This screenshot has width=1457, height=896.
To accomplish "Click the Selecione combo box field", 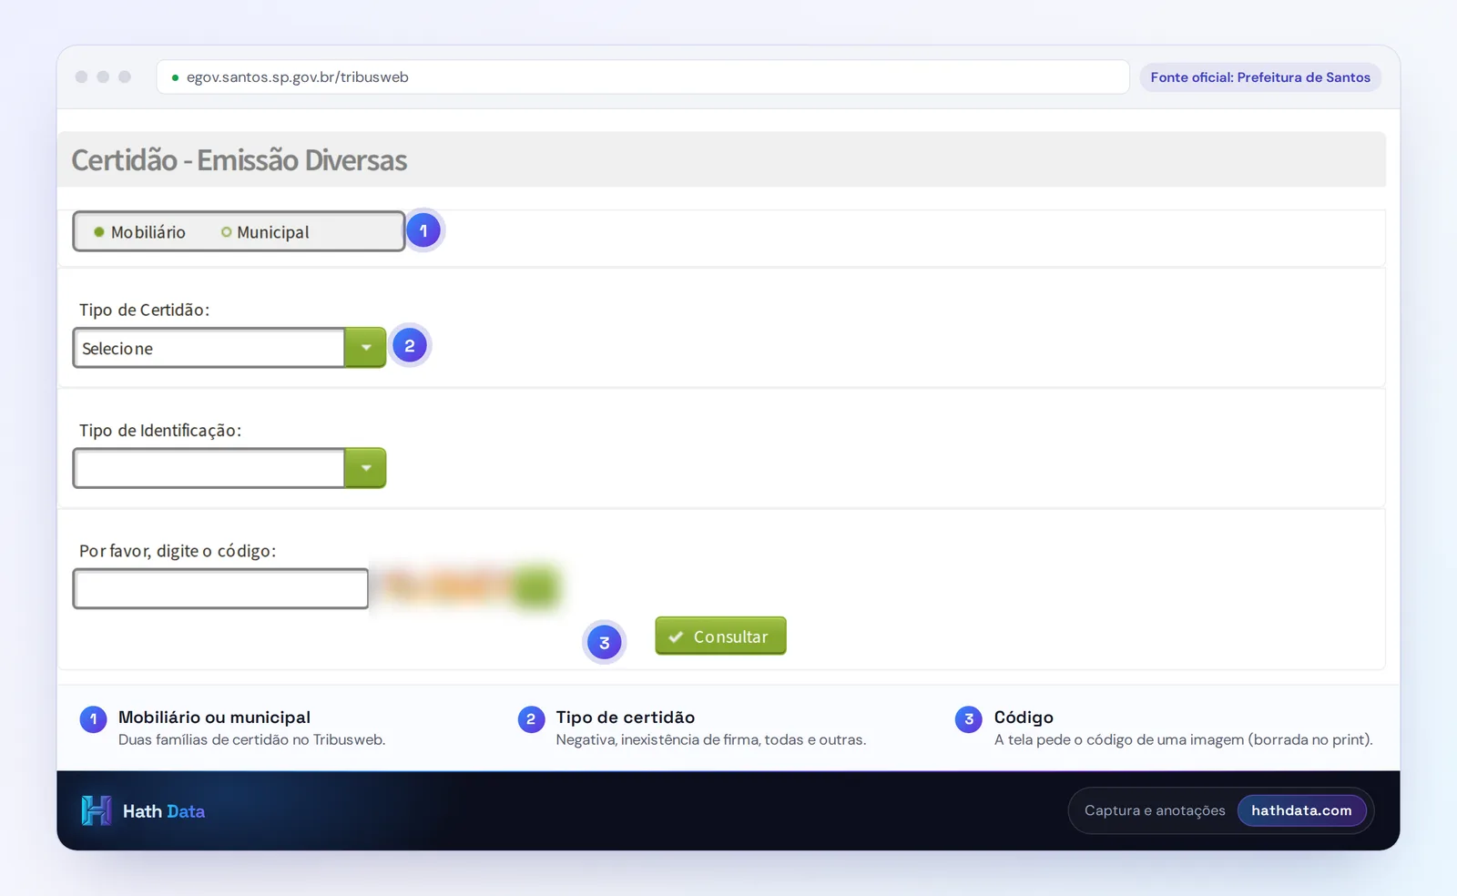I will coord(209,348).
